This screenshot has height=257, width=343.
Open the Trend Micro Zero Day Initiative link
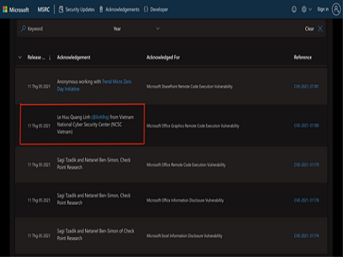94,85
